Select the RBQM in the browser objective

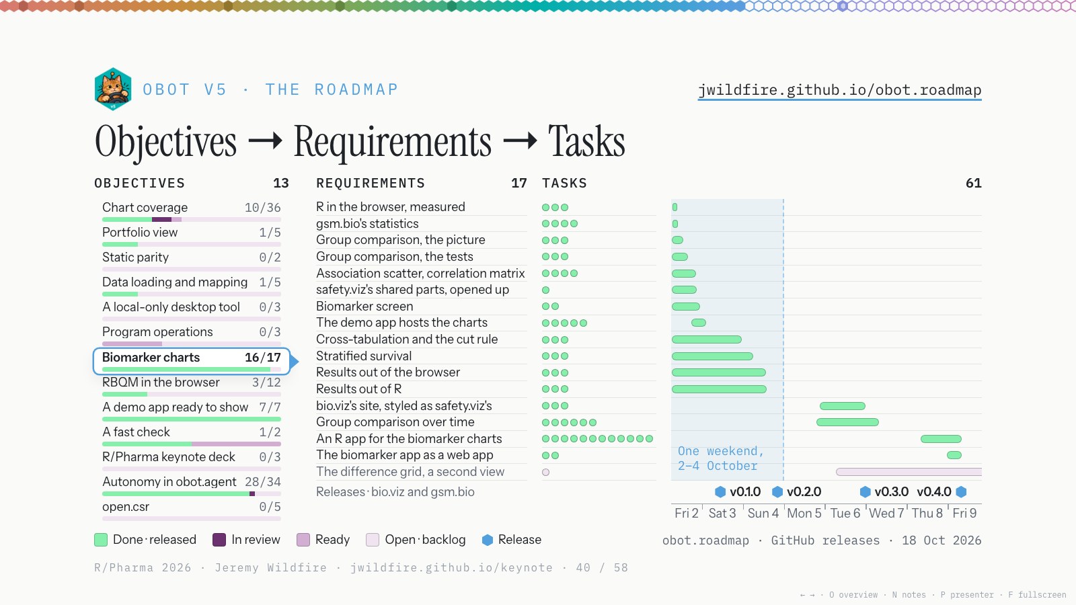pyautogui.click(x=191, y=385)
